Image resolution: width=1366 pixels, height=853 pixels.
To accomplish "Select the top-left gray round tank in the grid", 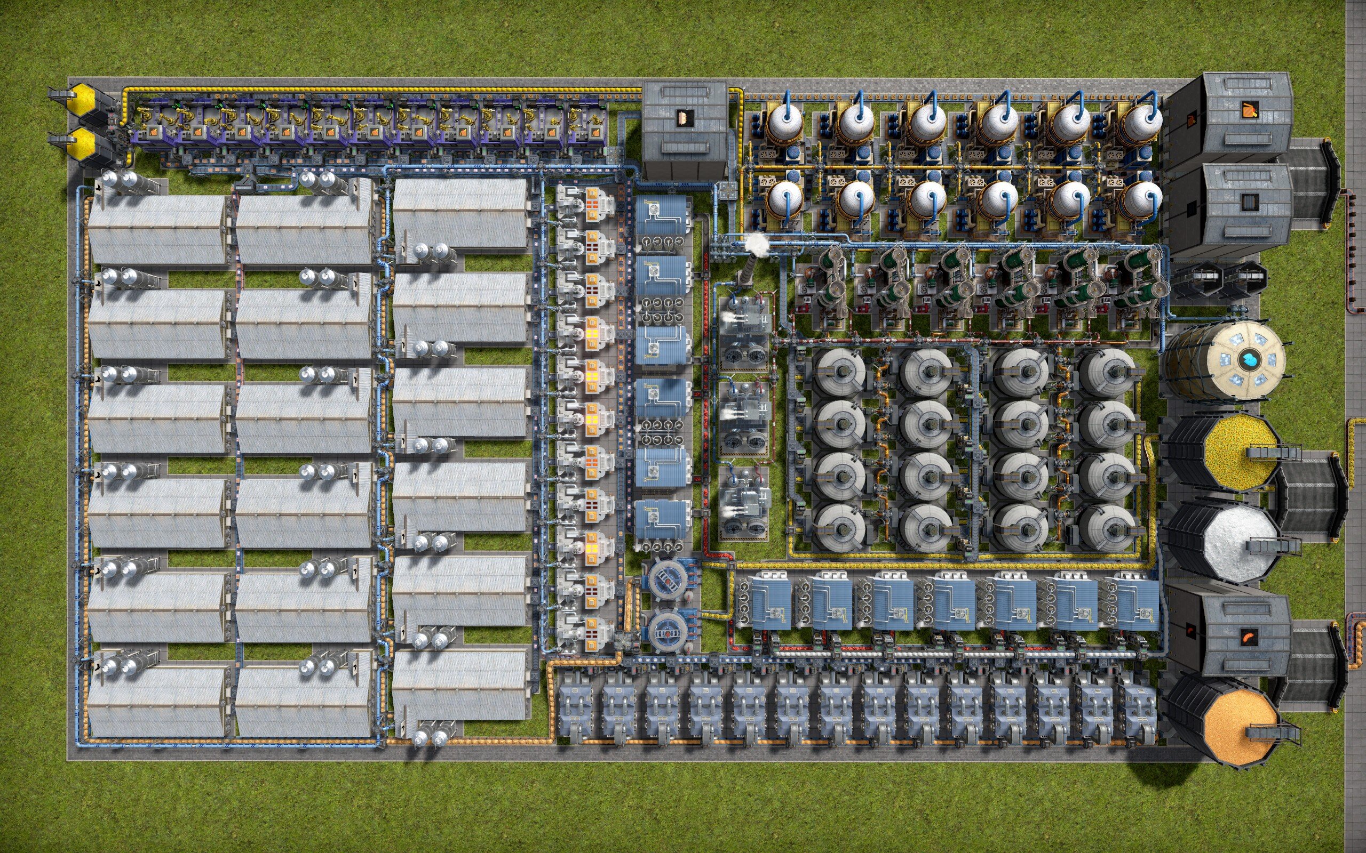I will pos(840,372).
